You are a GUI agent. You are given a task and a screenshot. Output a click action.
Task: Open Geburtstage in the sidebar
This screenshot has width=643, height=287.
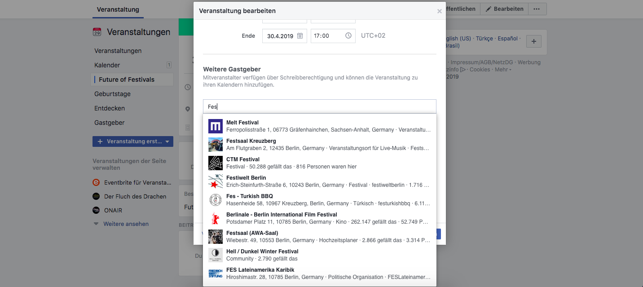coord(112,94)
